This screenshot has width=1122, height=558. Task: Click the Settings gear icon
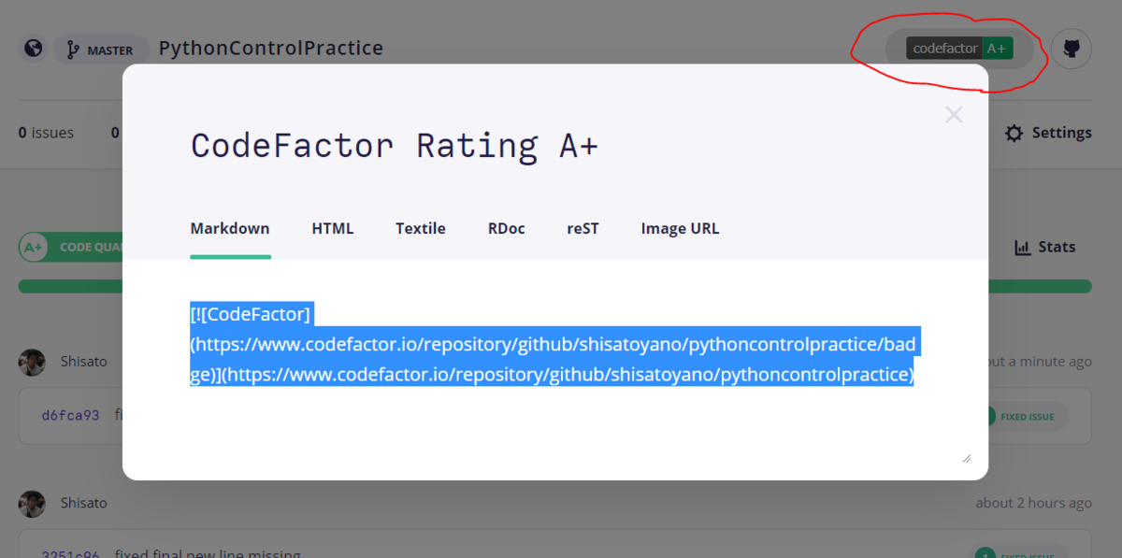1014,134
